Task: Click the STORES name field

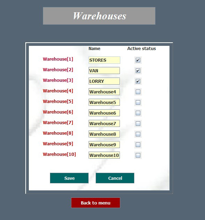Action: click(x=104, y=60)
